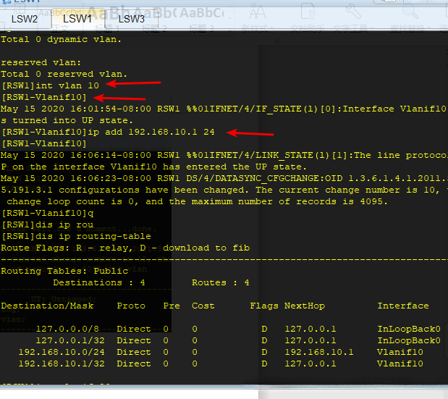448x399 pixels.
Task: Click the 'Cost' column header
Action: [x=203, y=306]
